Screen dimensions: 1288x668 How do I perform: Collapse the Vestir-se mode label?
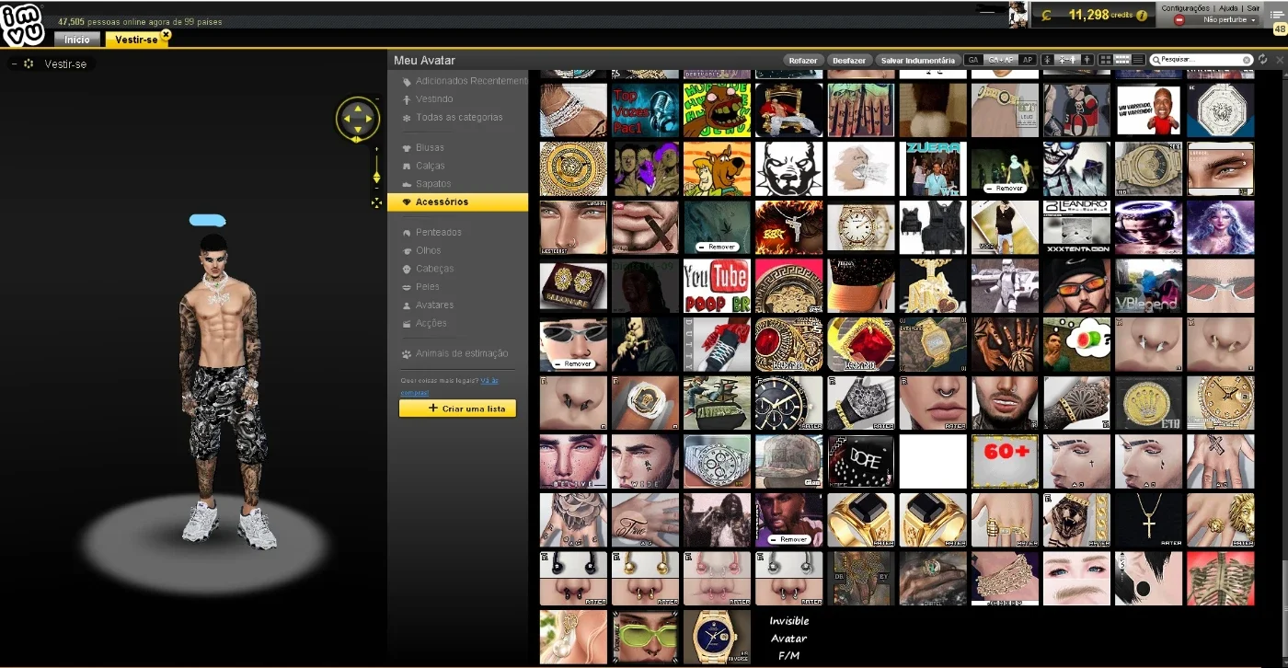pos(13,64)
